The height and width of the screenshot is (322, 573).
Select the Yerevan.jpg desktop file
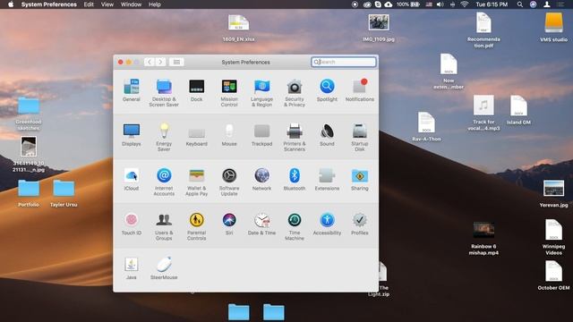click(x=553, y=193)
